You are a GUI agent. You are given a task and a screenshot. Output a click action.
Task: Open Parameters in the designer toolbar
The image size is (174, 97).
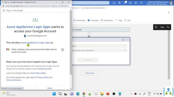pos(79,20)
